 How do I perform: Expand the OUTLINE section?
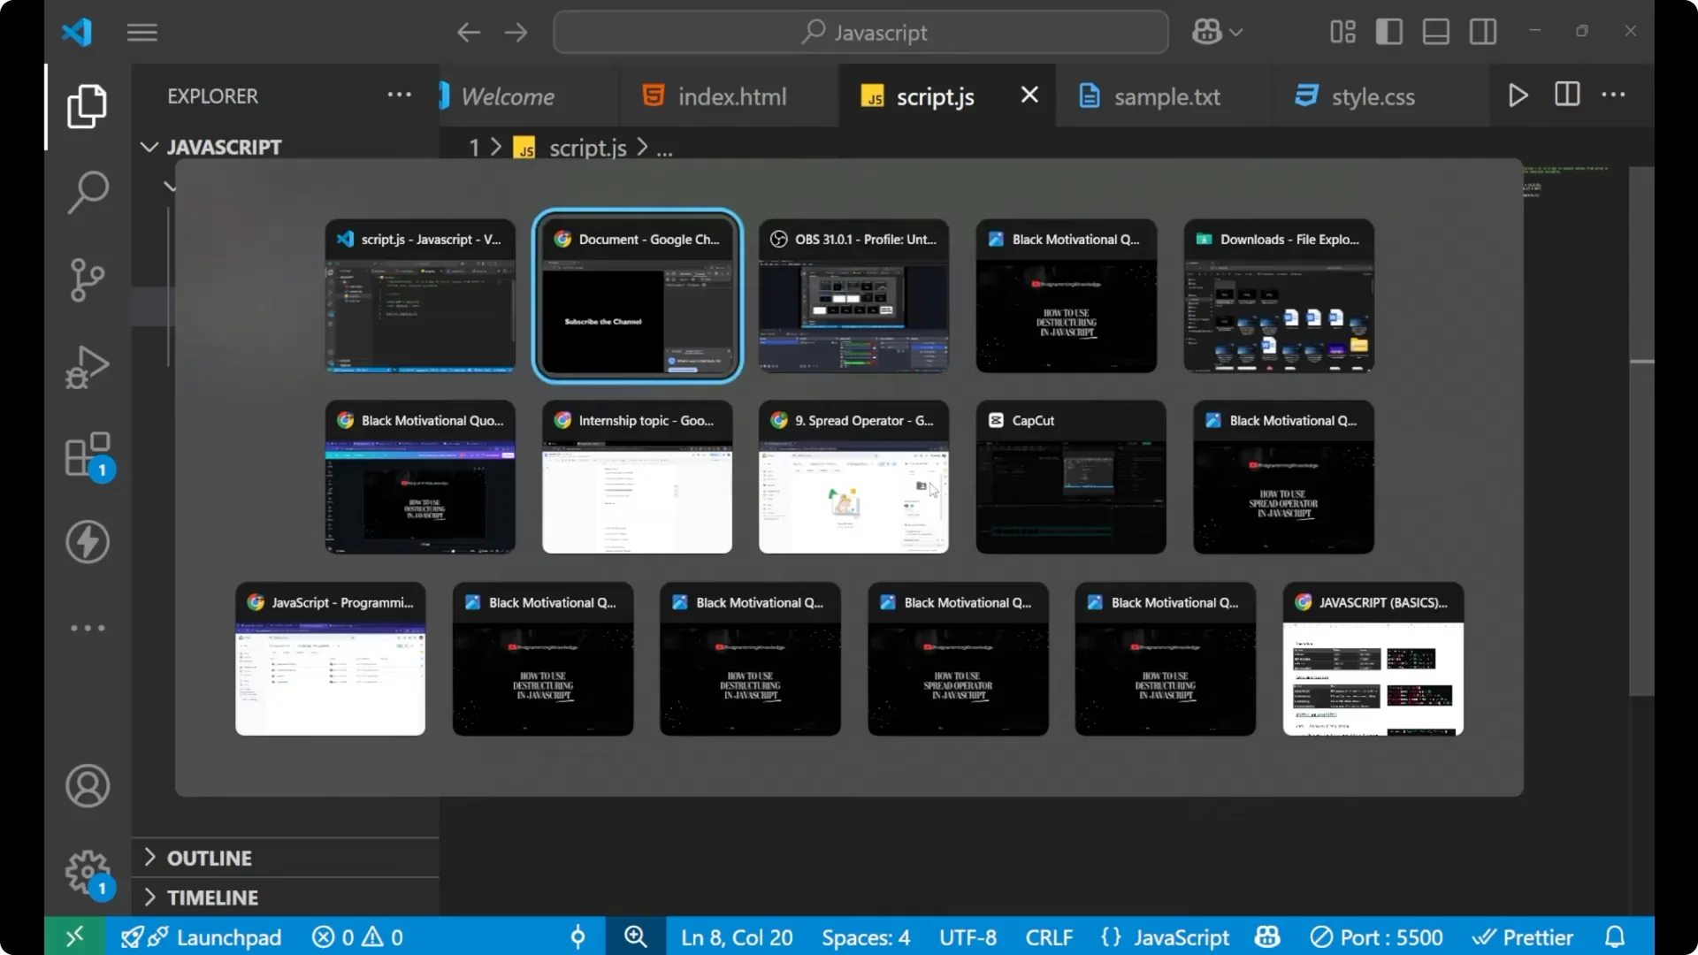coord(210,858)
